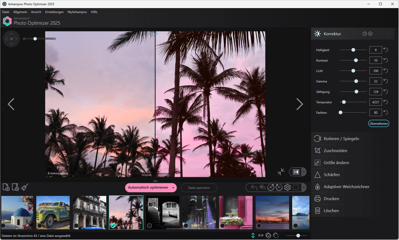This screenshot has width=399, height=240.
Task: Open the Adaptiver Weichzeichner tool
Action: click(x=346, y=187)
